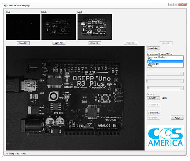Close the Computational Imaging window
This screenshot has height=161, width=190.
(x=182, y=5)
